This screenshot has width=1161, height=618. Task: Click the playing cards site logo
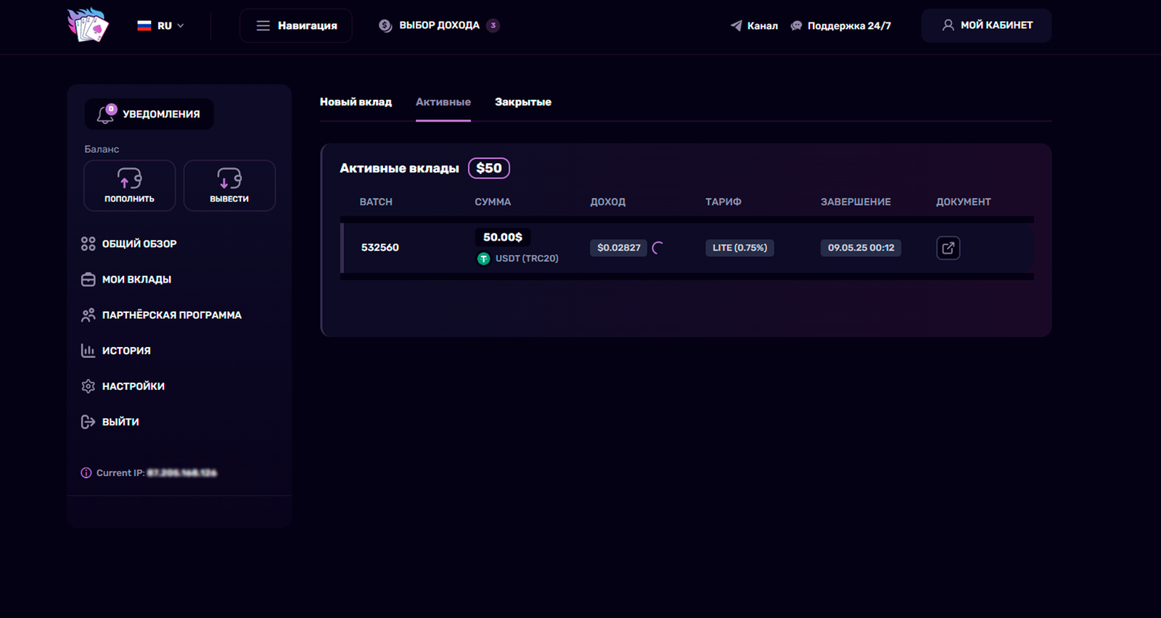pos(88,25)
